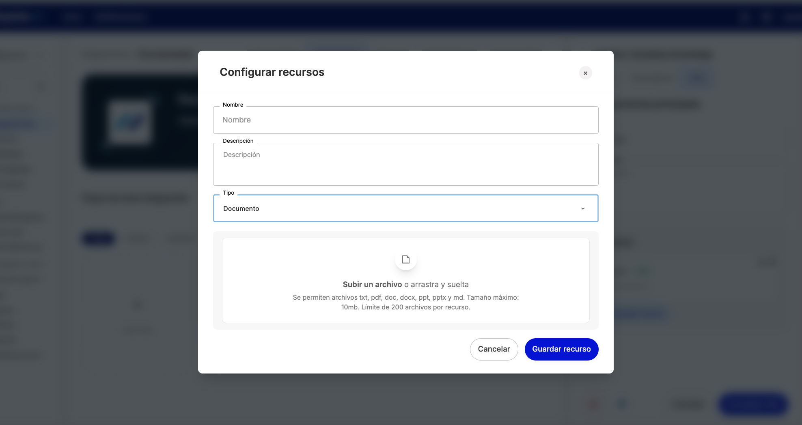Click the small "Descripción" field label
Viewport: 802px width, 425px height.
click(x=238, y=141)
